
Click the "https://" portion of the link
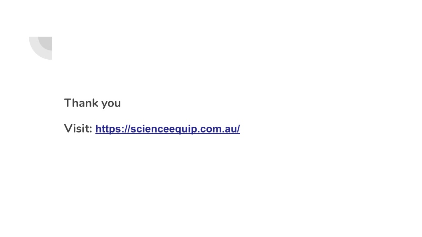[x=113, y=129]
